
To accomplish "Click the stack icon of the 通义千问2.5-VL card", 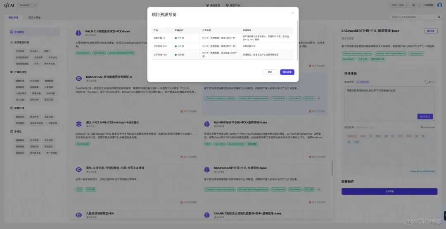I will tap(78, 124).
